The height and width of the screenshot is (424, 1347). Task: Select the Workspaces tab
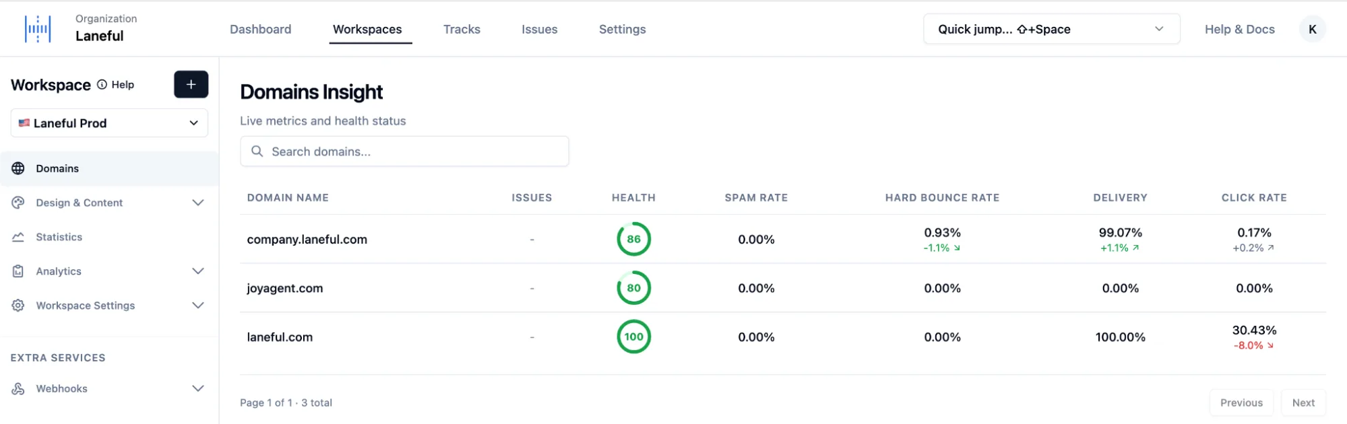pyautogui.click(x=367, y=29)
